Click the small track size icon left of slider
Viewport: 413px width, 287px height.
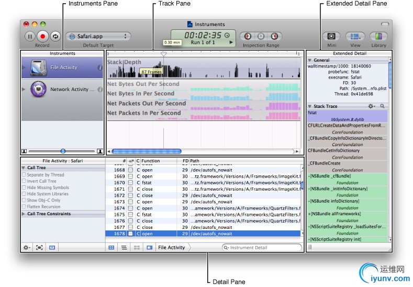(24, 151)
